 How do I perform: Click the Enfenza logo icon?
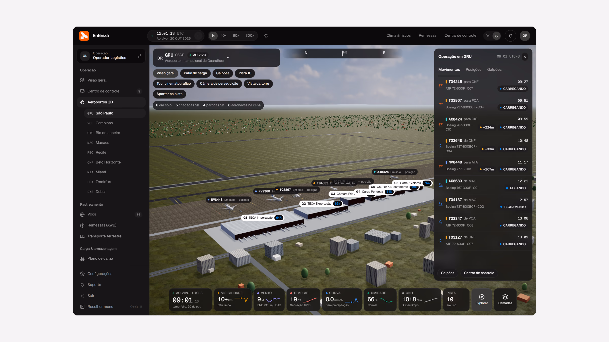[x=84, y=36]
